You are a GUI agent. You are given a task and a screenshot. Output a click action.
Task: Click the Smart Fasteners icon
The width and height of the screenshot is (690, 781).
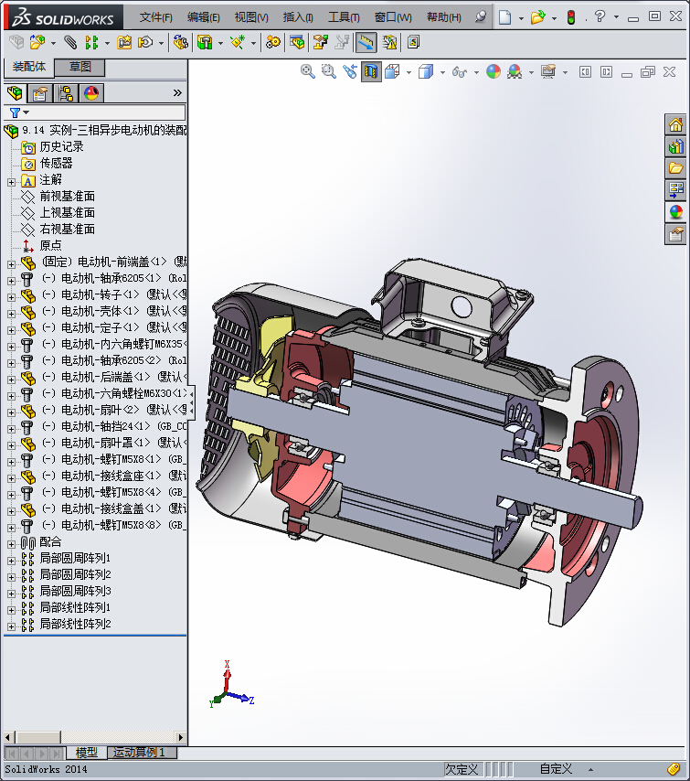coord(124,42)
